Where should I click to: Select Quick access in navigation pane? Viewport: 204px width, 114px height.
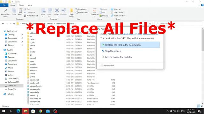pos(11,31)
